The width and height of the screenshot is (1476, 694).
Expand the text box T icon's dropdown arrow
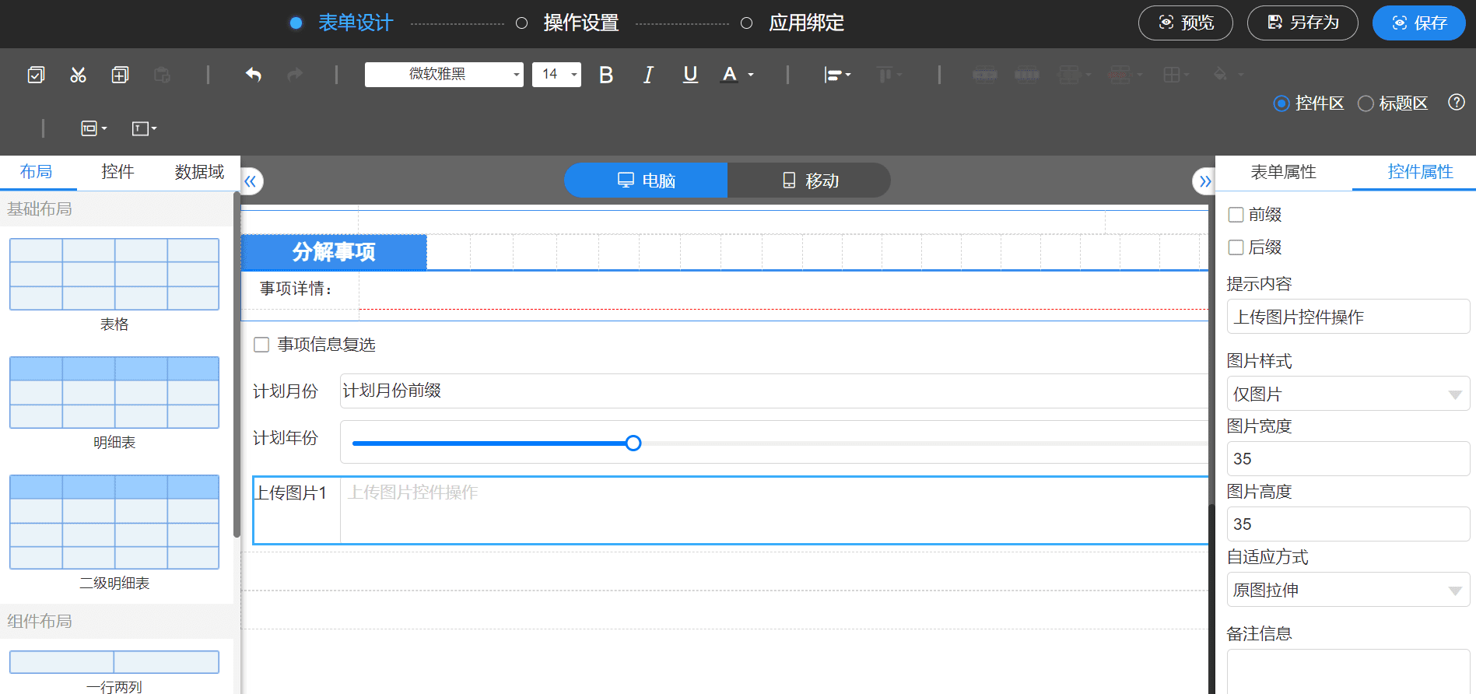point(154,129)
